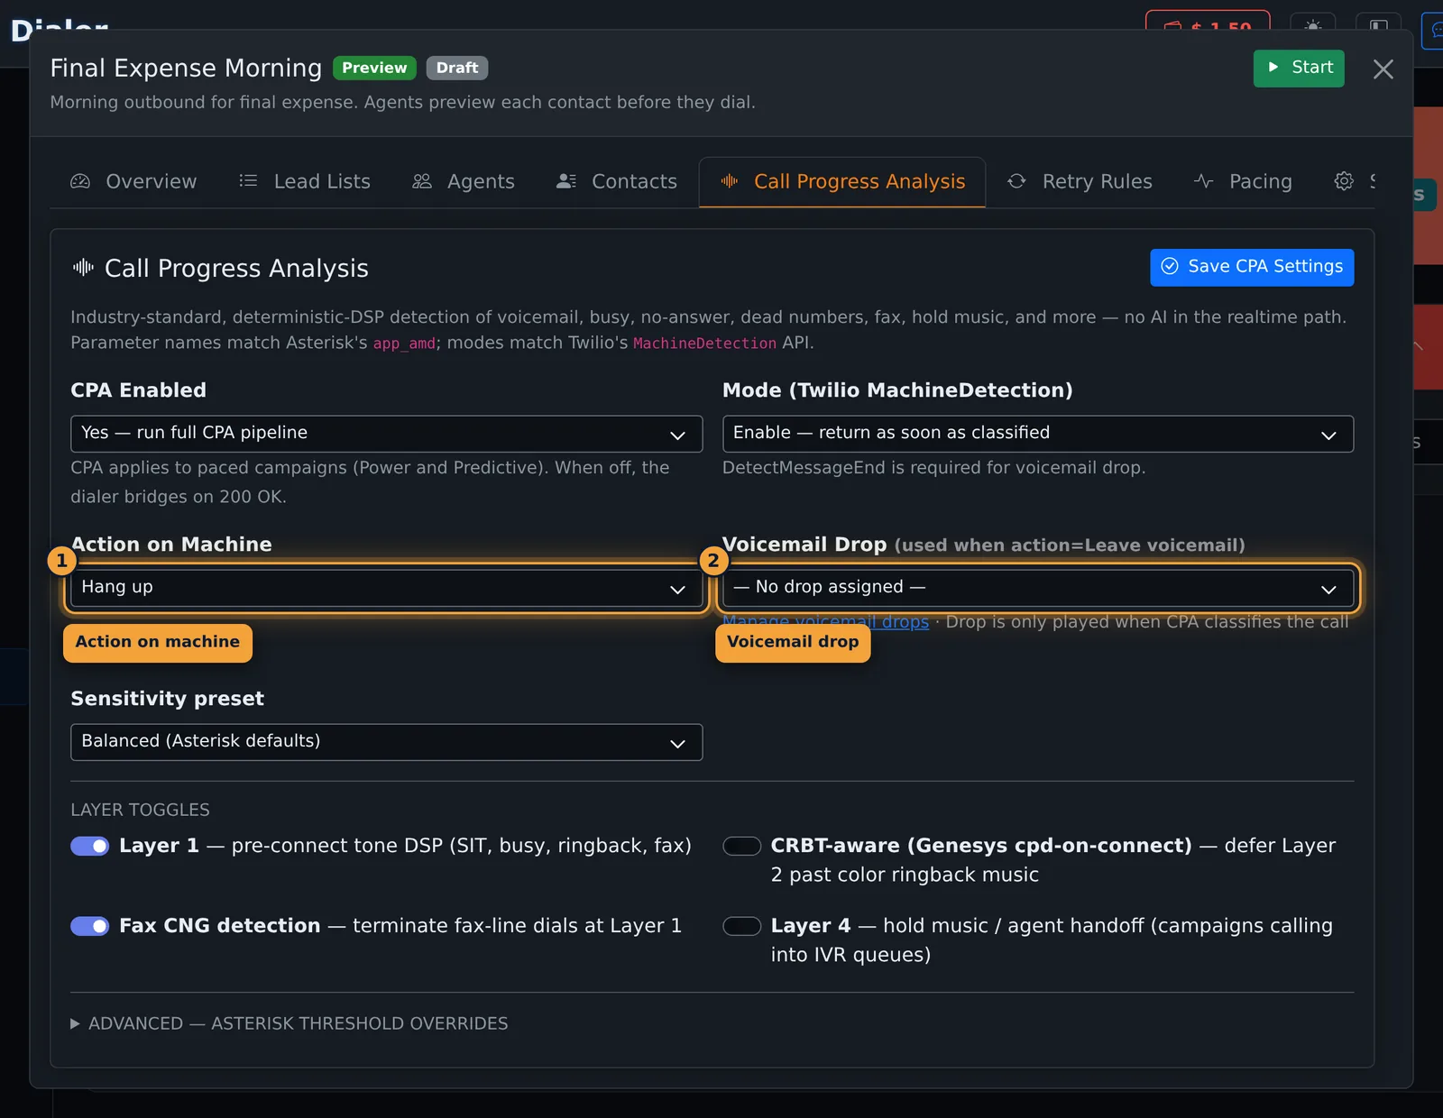Image resolution: width=1443 pixels, height=1118 pixels.
Task: Open the Manage voicemail drops link
Action: pyautogui.click(x=826, y=621)
